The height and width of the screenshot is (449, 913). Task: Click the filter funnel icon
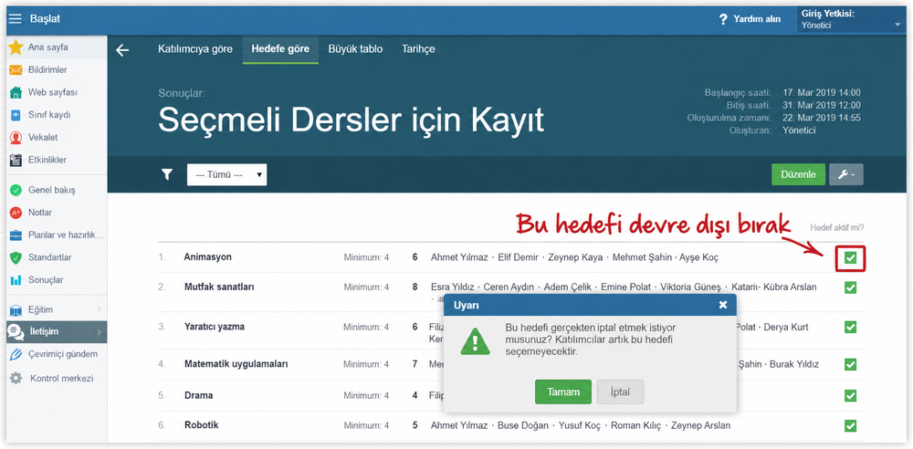[167, 174]
